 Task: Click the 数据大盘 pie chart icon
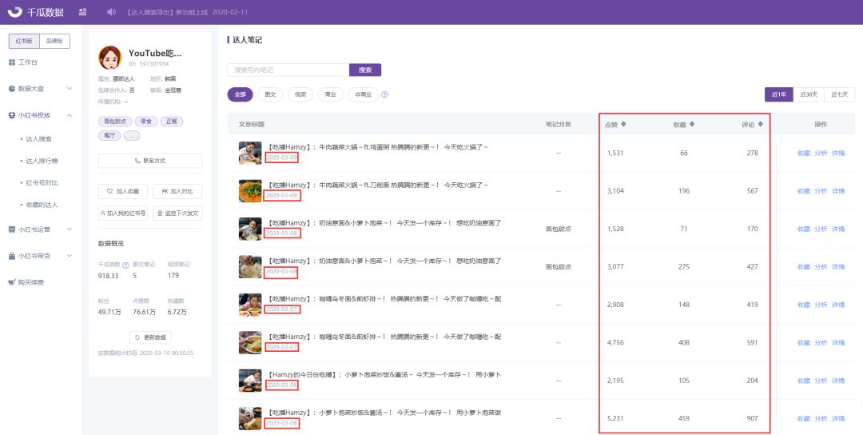coord(11,89)
